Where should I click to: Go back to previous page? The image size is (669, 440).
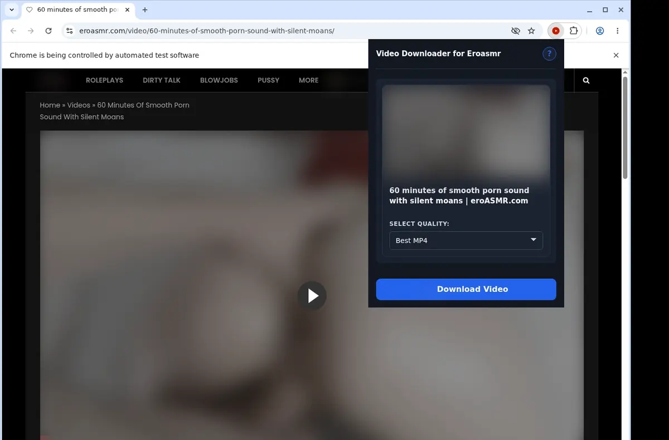[13, 31]
